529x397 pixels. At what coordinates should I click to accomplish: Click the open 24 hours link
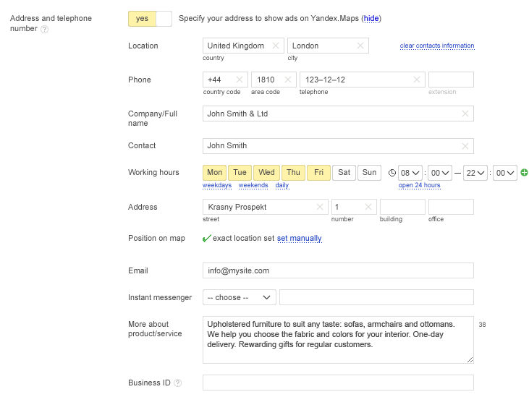[x=419, y=185]
